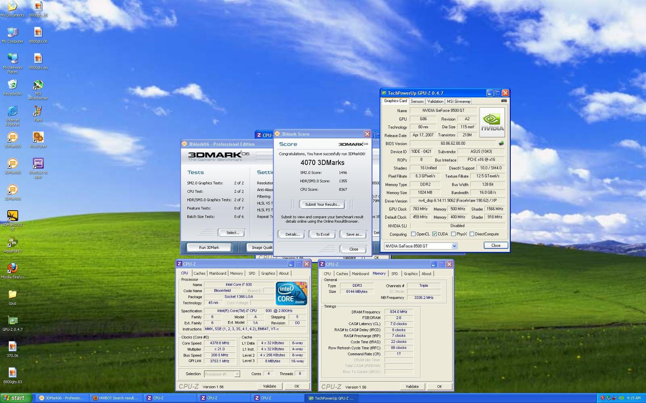Select the Mozilla Firefox desktop icon
The image size is (646, 403).
pyautogui.click(x=13, y=271)
